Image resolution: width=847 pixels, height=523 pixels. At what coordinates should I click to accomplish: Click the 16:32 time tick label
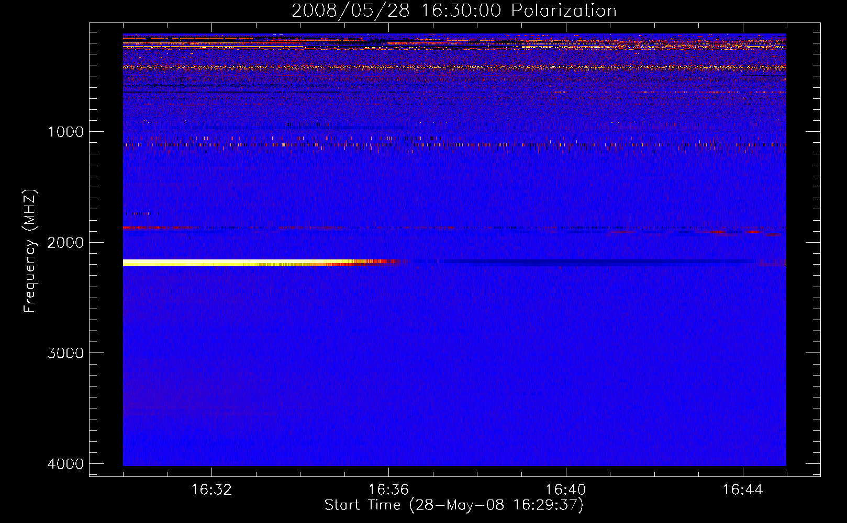click(x=211, y=490)
